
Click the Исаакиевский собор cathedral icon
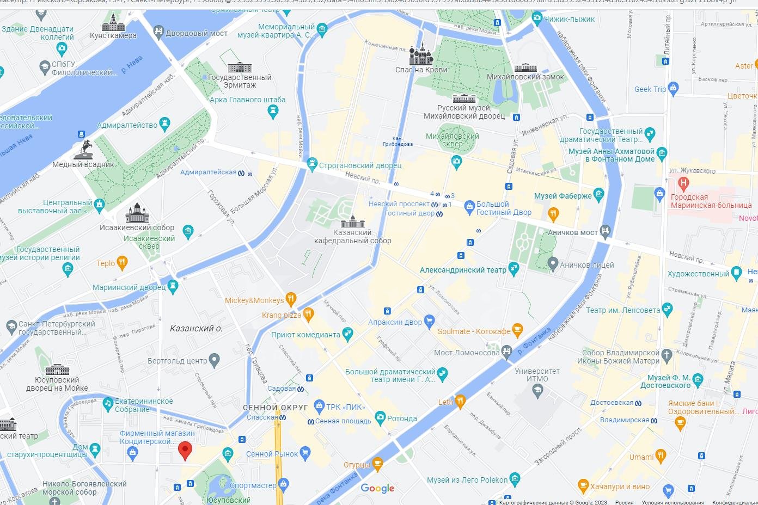click(137, 213)
